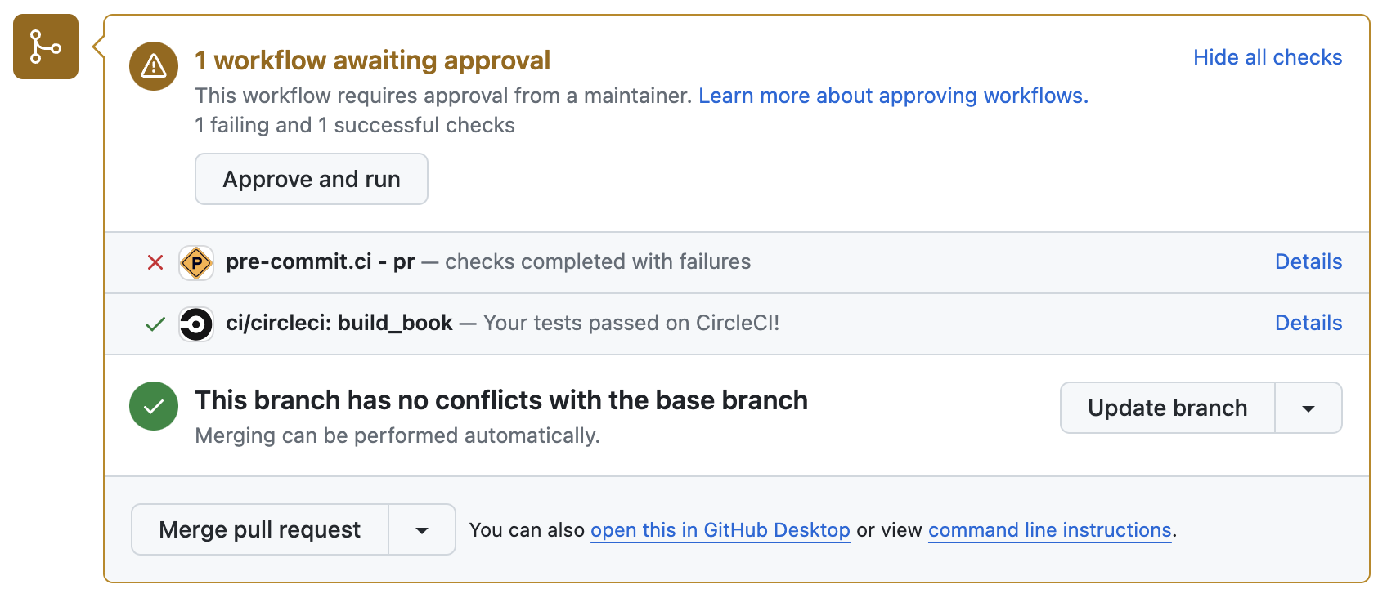Screen dimensions: 1387x598
Task: Click the git merge icon badge
Action: coord(46,47)
